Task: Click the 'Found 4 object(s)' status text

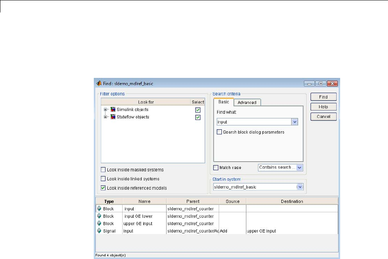Action: 111,255
